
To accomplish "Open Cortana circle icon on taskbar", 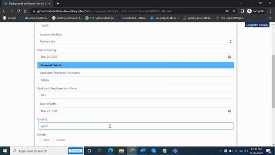I will point(89,151).
